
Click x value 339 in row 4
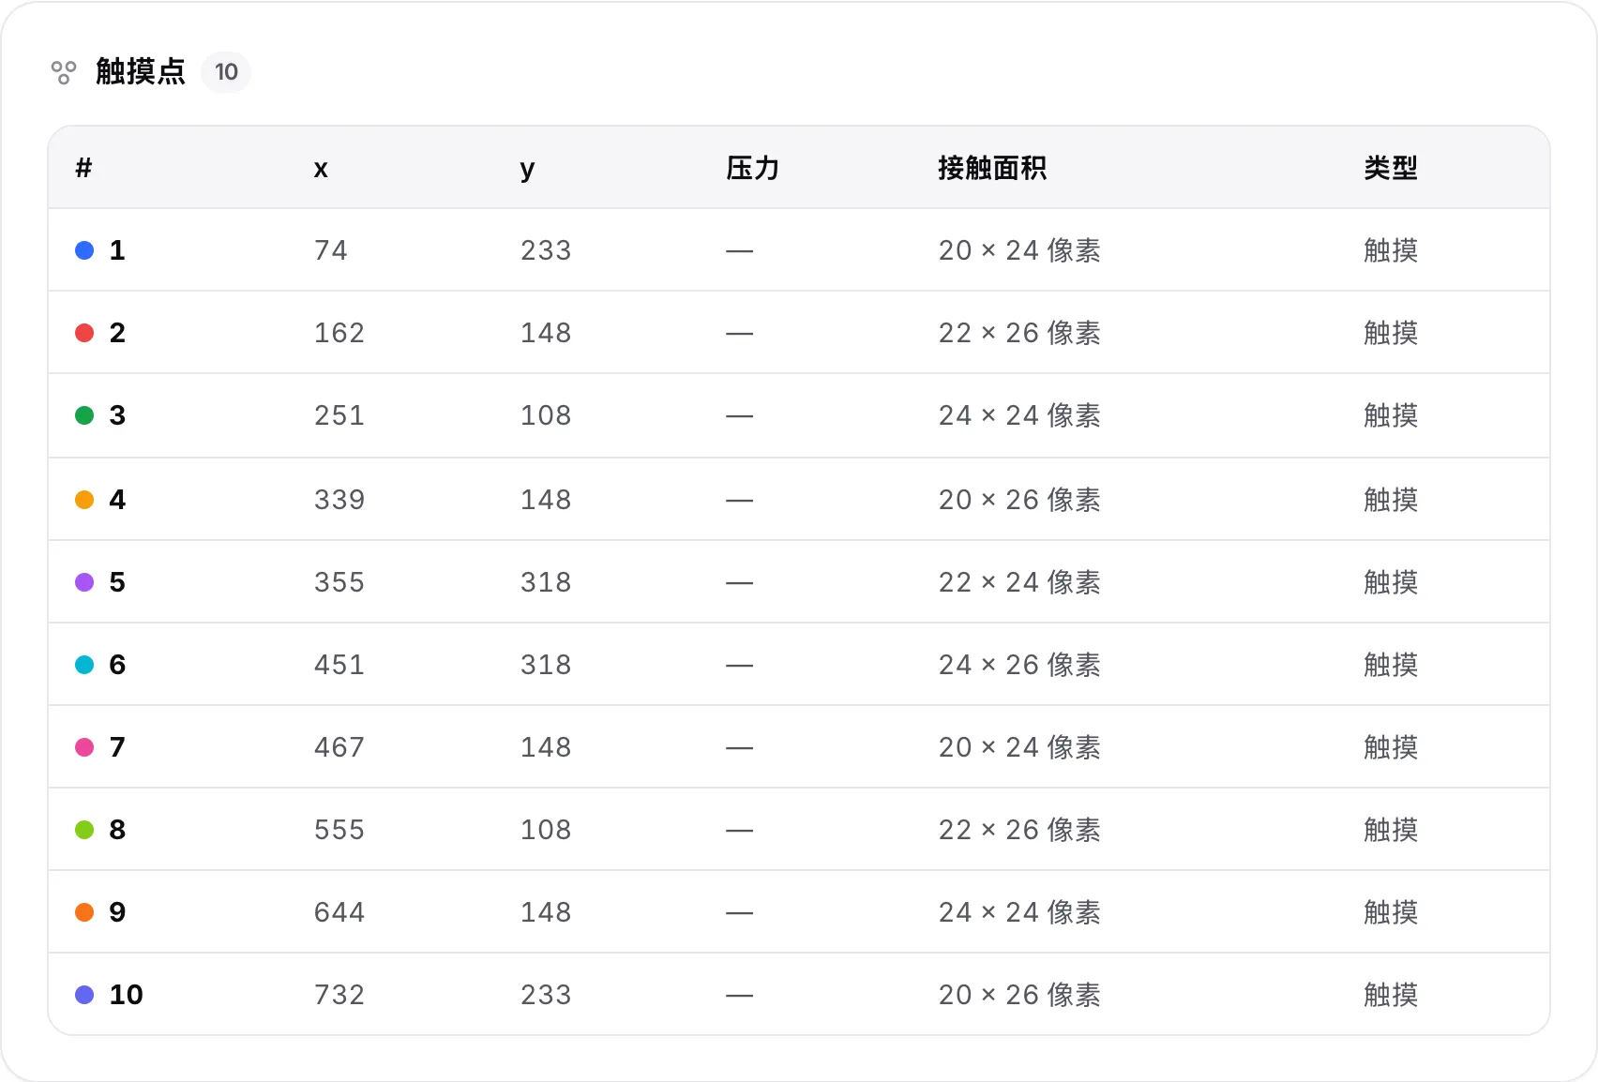pos(339,500)
